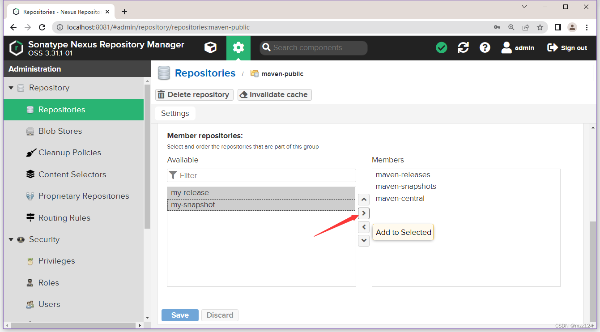Click the address bar URL
The image size is (600, 332).
158,27
